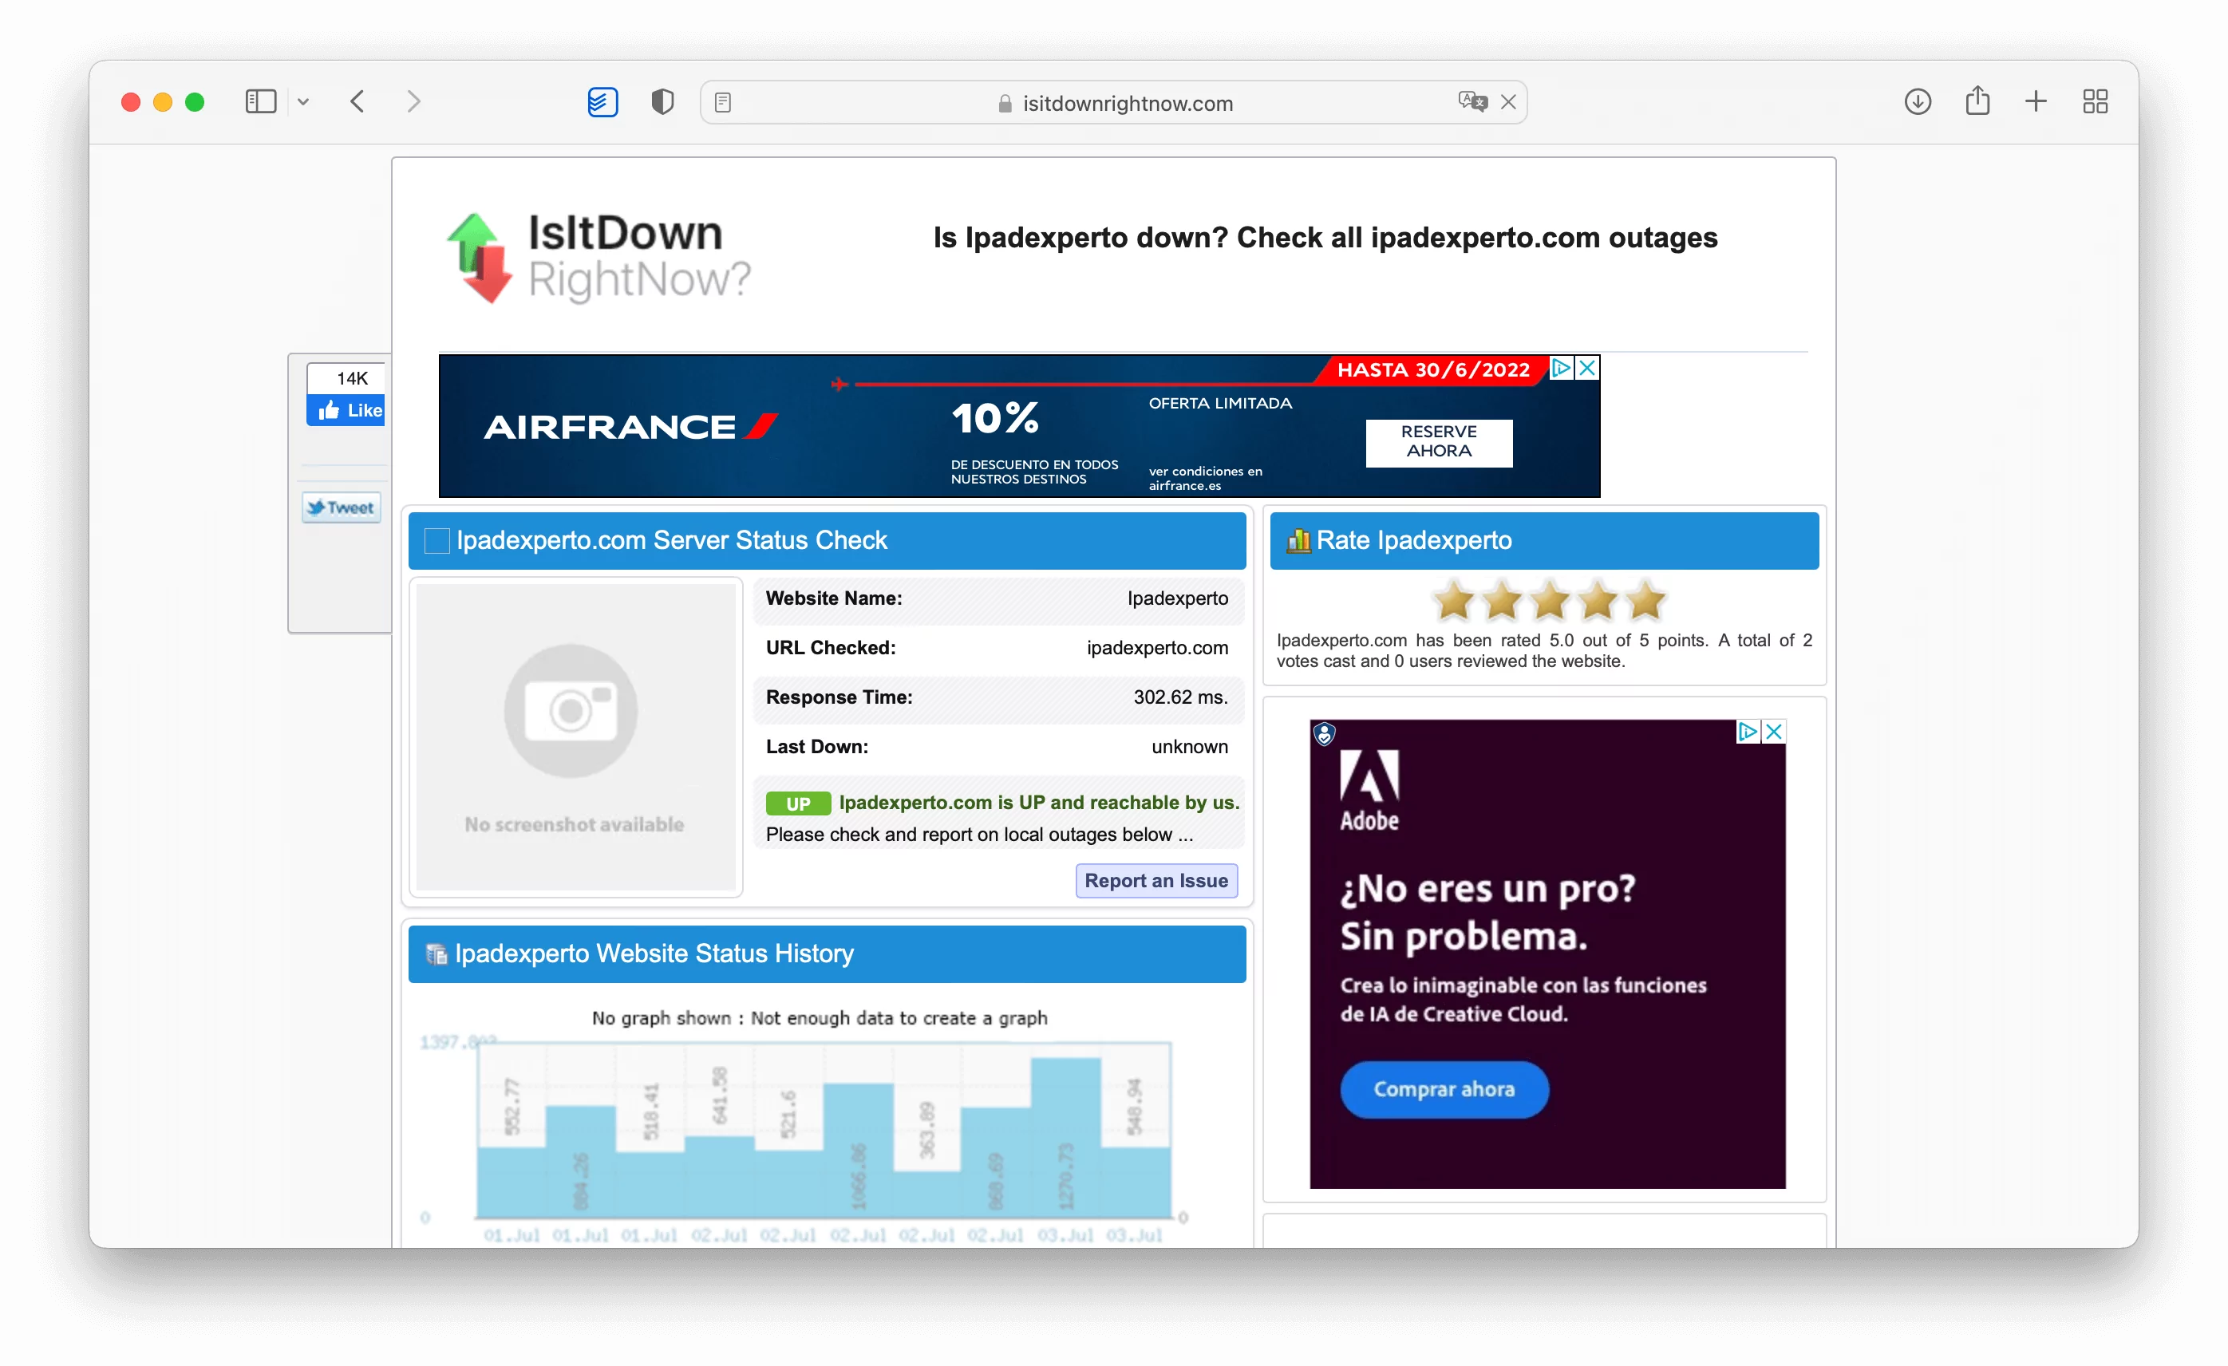This screenshot has height=1366, width=2228.
Task: Click the Comprar ahora button in Adobe ad
Action: 1440,1089
